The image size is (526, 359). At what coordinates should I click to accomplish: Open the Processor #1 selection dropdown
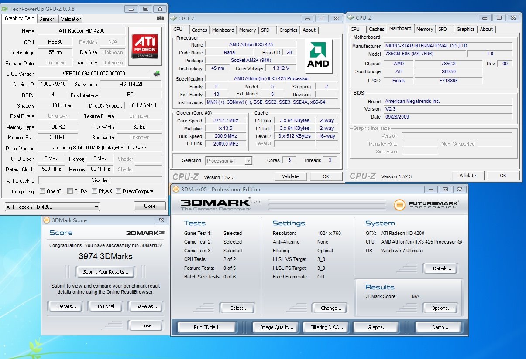click(229, 161)
